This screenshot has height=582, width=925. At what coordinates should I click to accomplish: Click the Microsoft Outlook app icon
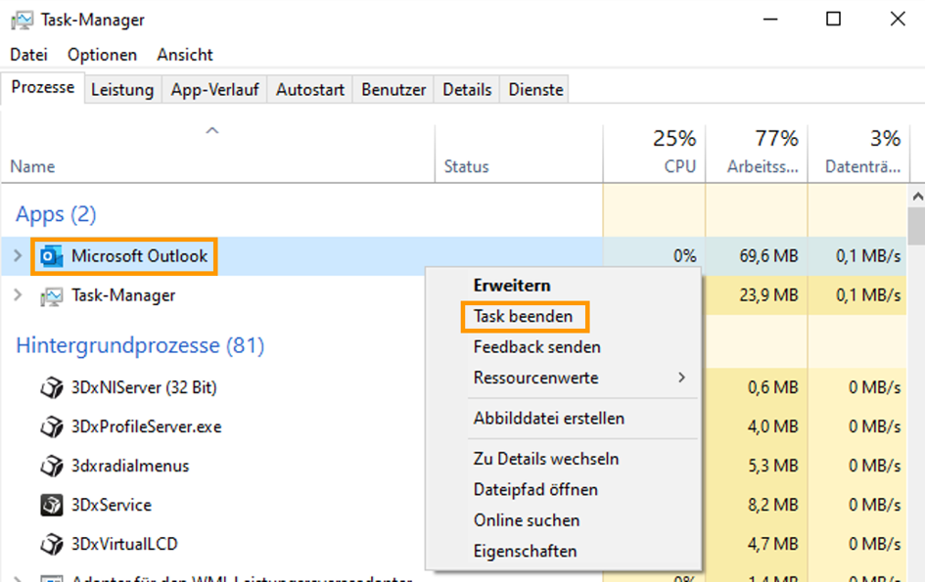51,256
